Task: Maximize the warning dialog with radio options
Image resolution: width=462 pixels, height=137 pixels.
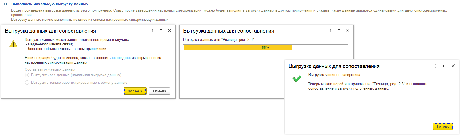Action: pyautogui.click(x=161, y=31)
